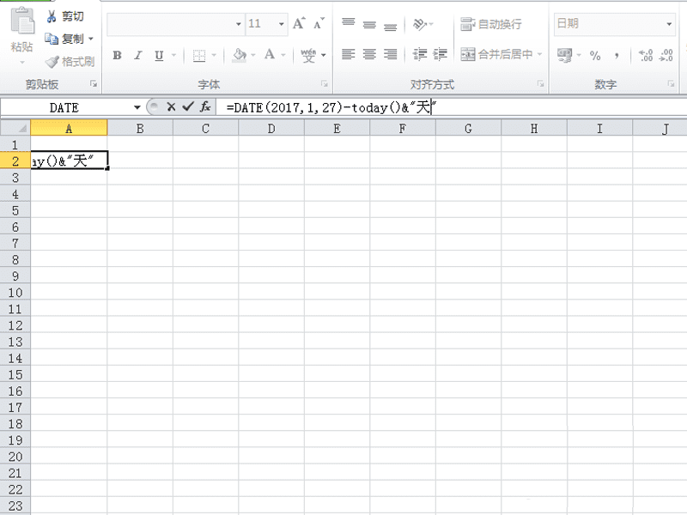Click the increase decimal icon

(646, 55)
